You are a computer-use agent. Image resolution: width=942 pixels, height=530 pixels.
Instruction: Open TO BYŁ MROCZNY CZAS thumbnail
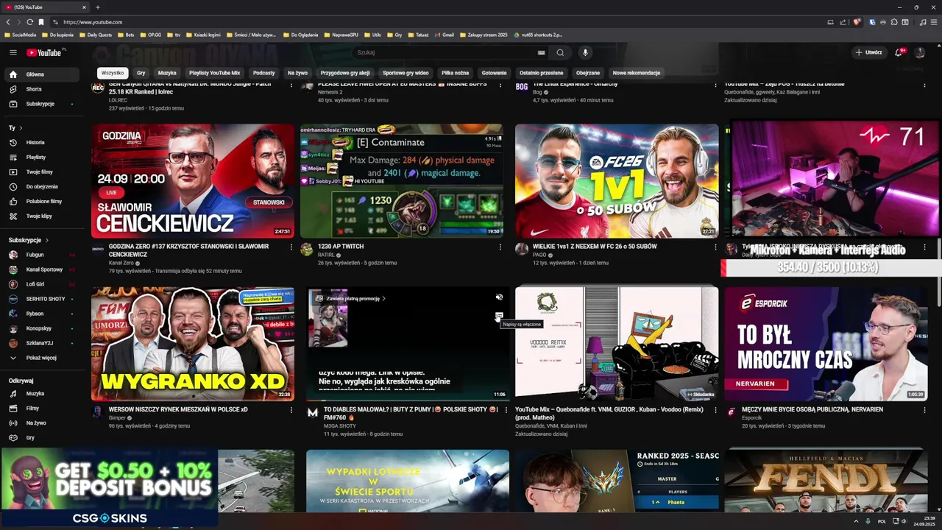826,344
